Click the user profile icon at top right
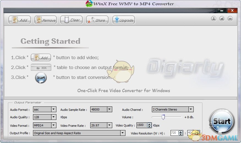 coord(214,19)
